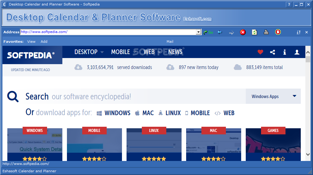
Task: Expand the DESKTOP menu arrow
Action: click(x=102, y=52)
